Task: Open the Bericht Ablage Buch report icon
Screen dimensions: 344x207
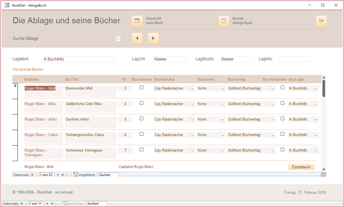Action: pyautogui.click(x=224, y=21)
